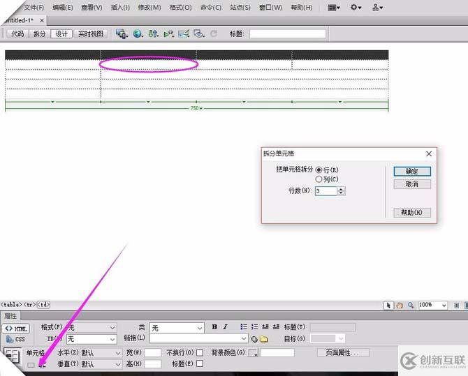Image resolution: width=468 pixels, height=376 pixels.
Task: Open the 链接(L) dropdown field
Action: pos(199,338)
